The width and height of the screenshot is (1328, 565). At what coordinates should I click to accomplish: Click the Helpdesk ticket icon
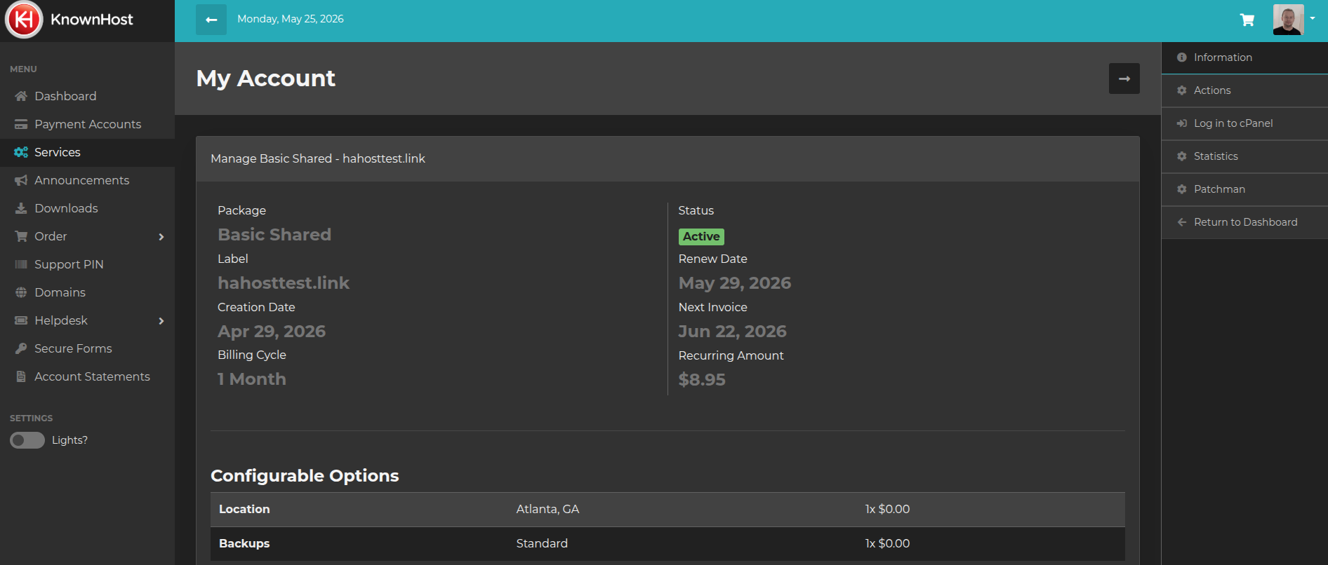(x=21, y=320)
